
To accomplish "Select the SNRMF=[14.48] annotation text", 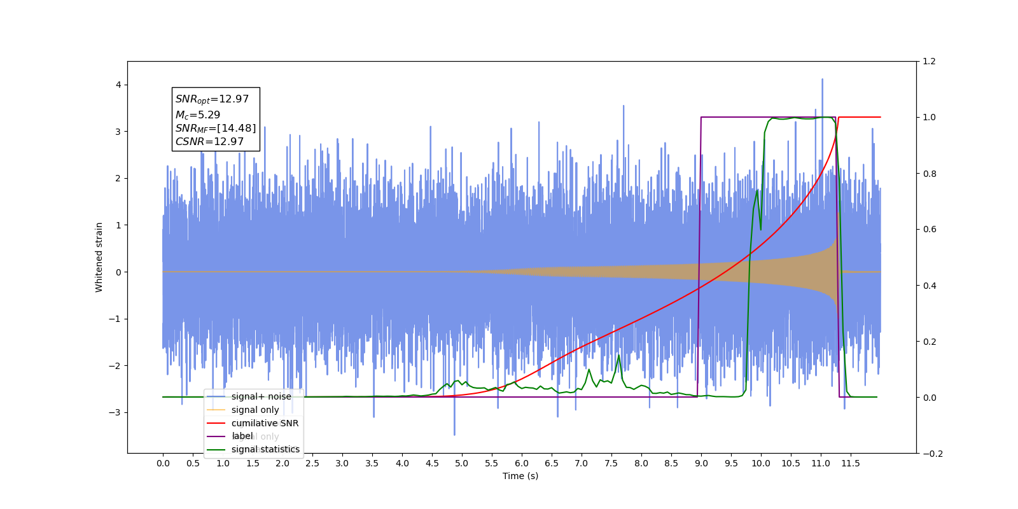I will [216, 129].
